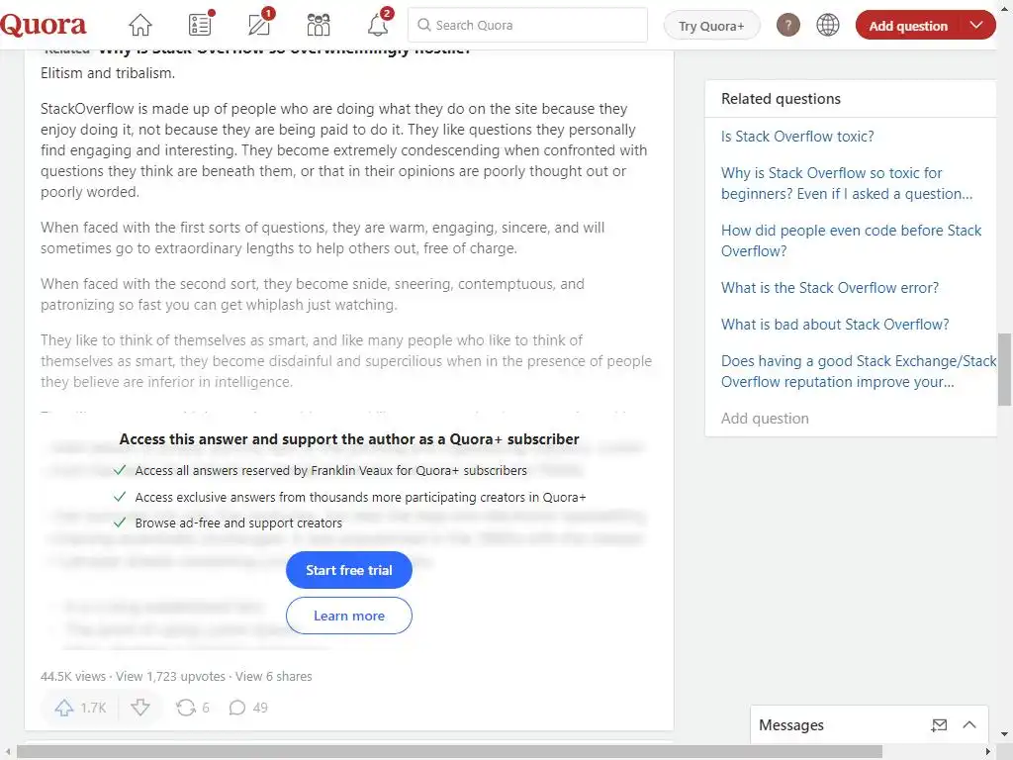Image resolution: width=1013 pixels, height=760 pixels.
Task: Open the language globe icon
Action: [828, 25]
